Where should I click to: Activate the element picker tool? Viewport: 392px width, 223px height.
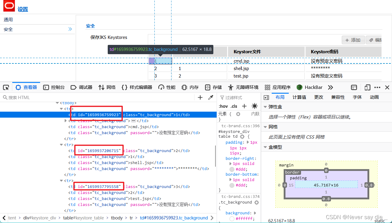6,87
